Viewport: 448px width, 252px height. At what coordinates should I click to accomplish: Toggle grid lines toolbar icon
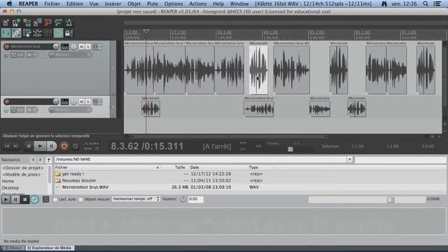(48, 33)
